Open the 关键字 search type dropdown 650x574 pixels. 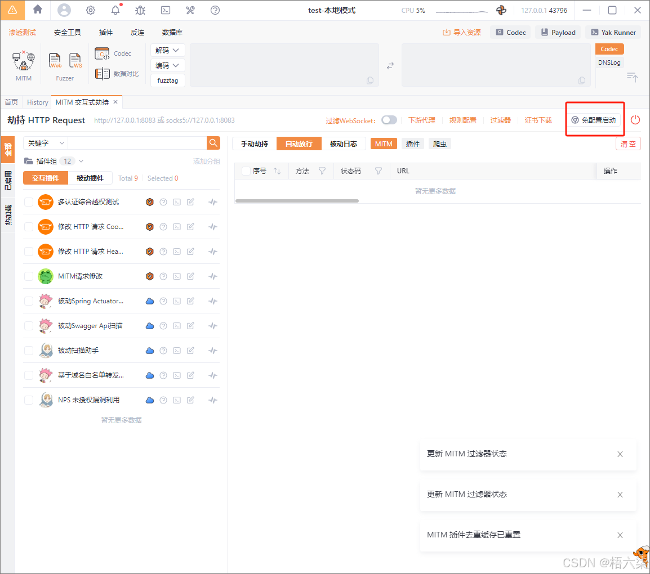pos(46,143)
